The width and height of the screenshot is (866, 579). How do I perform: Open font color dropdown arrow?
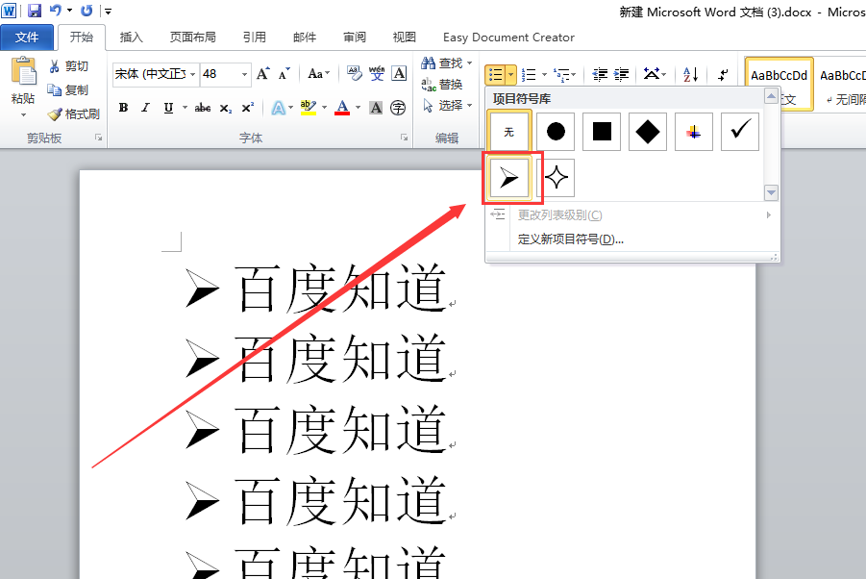point(358,108)
